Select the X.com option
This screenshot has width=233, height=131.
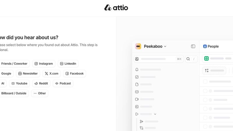point(52,74)
